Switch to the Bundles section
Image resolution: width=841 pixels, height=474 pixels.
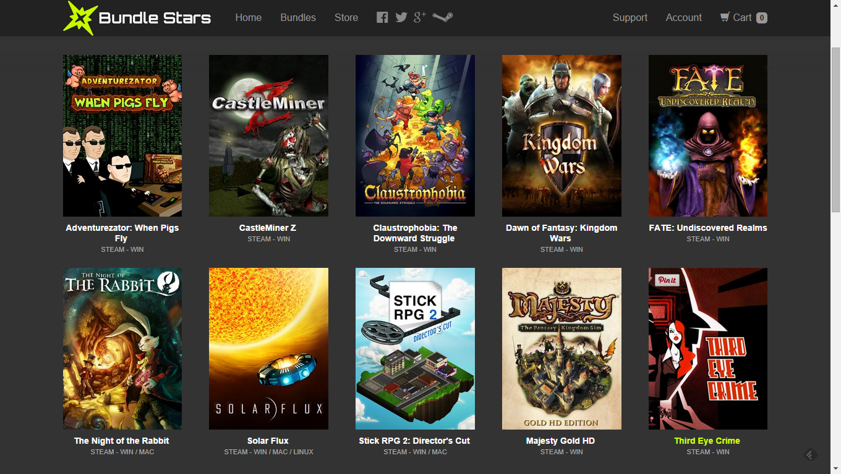click(x=297, y=17)
